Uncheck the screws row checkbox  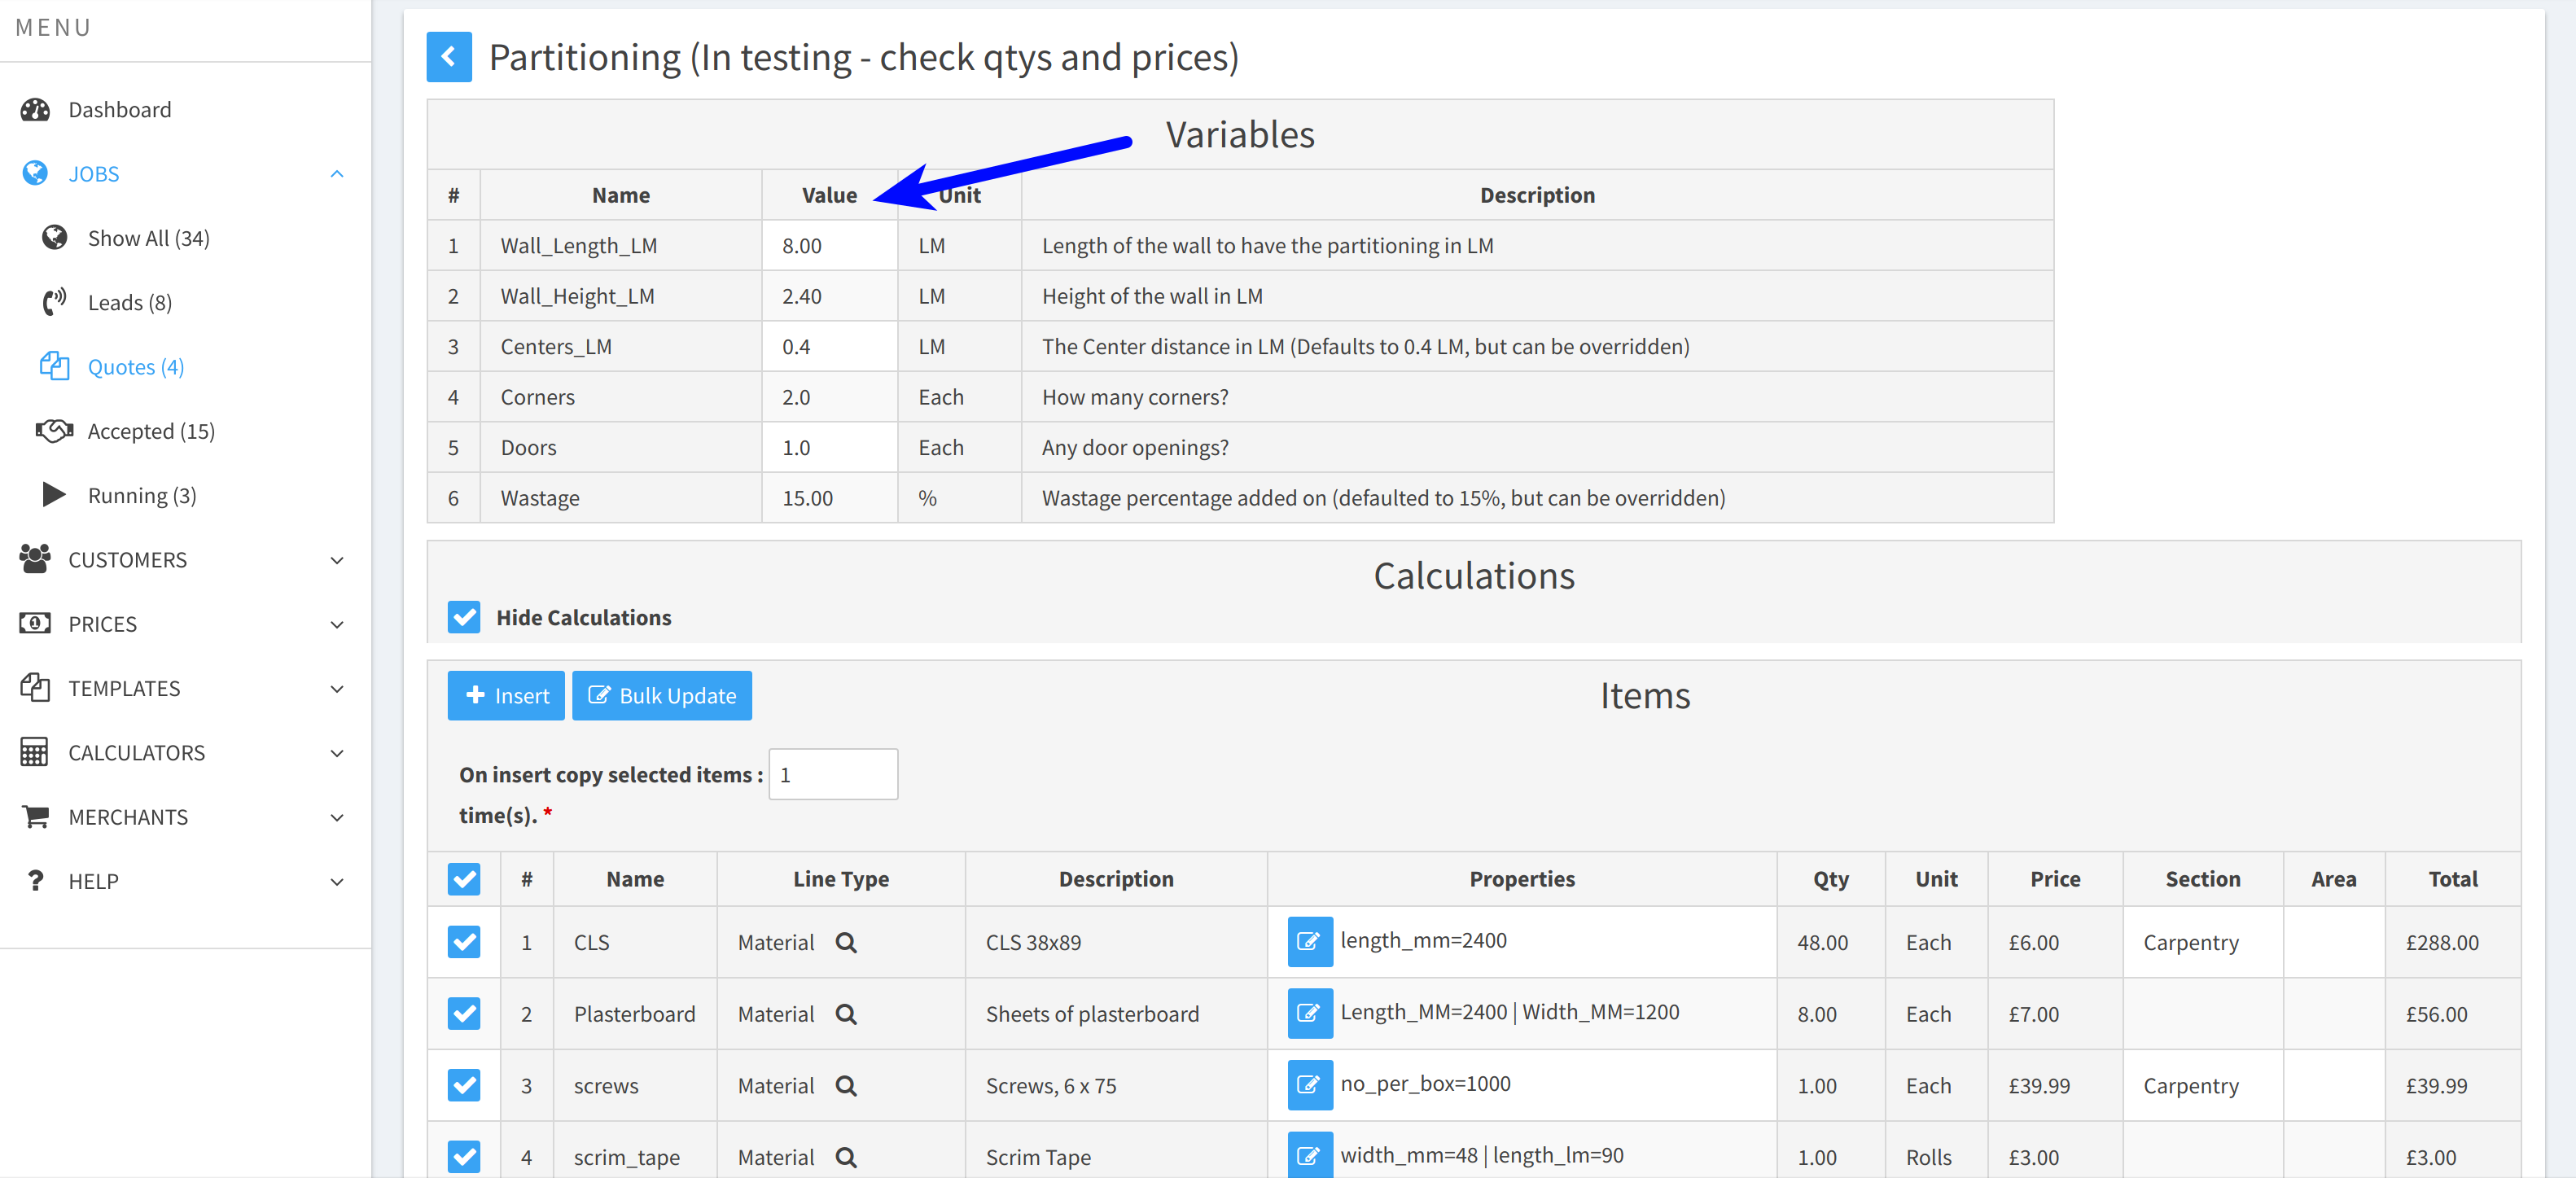coord(464,1086)
